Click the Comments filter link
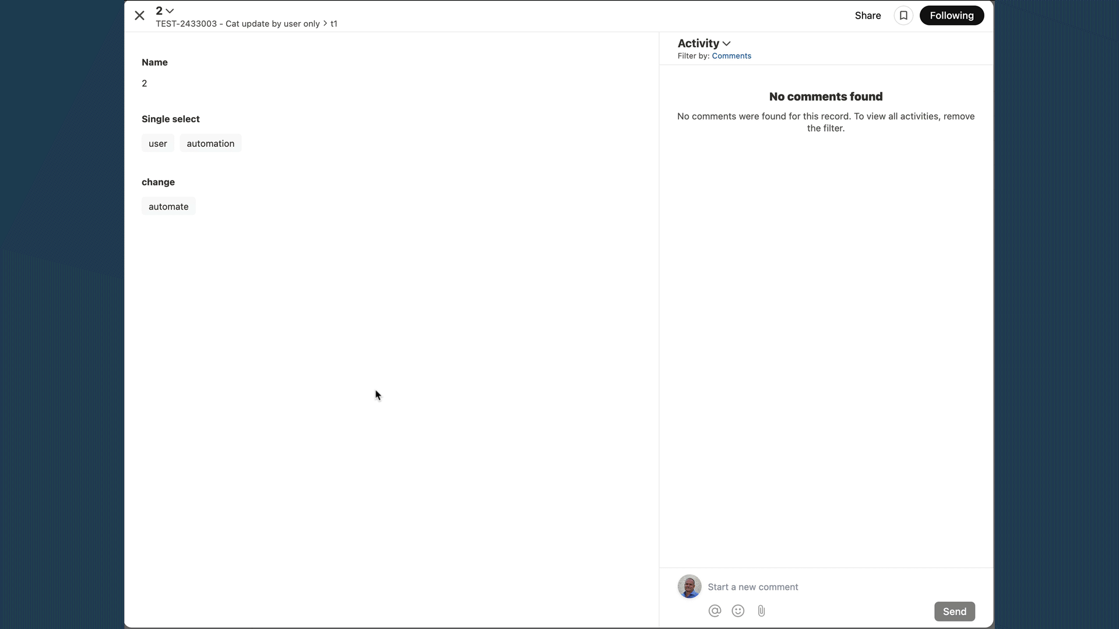Image resolution: width=1119 pixels, height=629 pixels. click(x=731, y=55)
